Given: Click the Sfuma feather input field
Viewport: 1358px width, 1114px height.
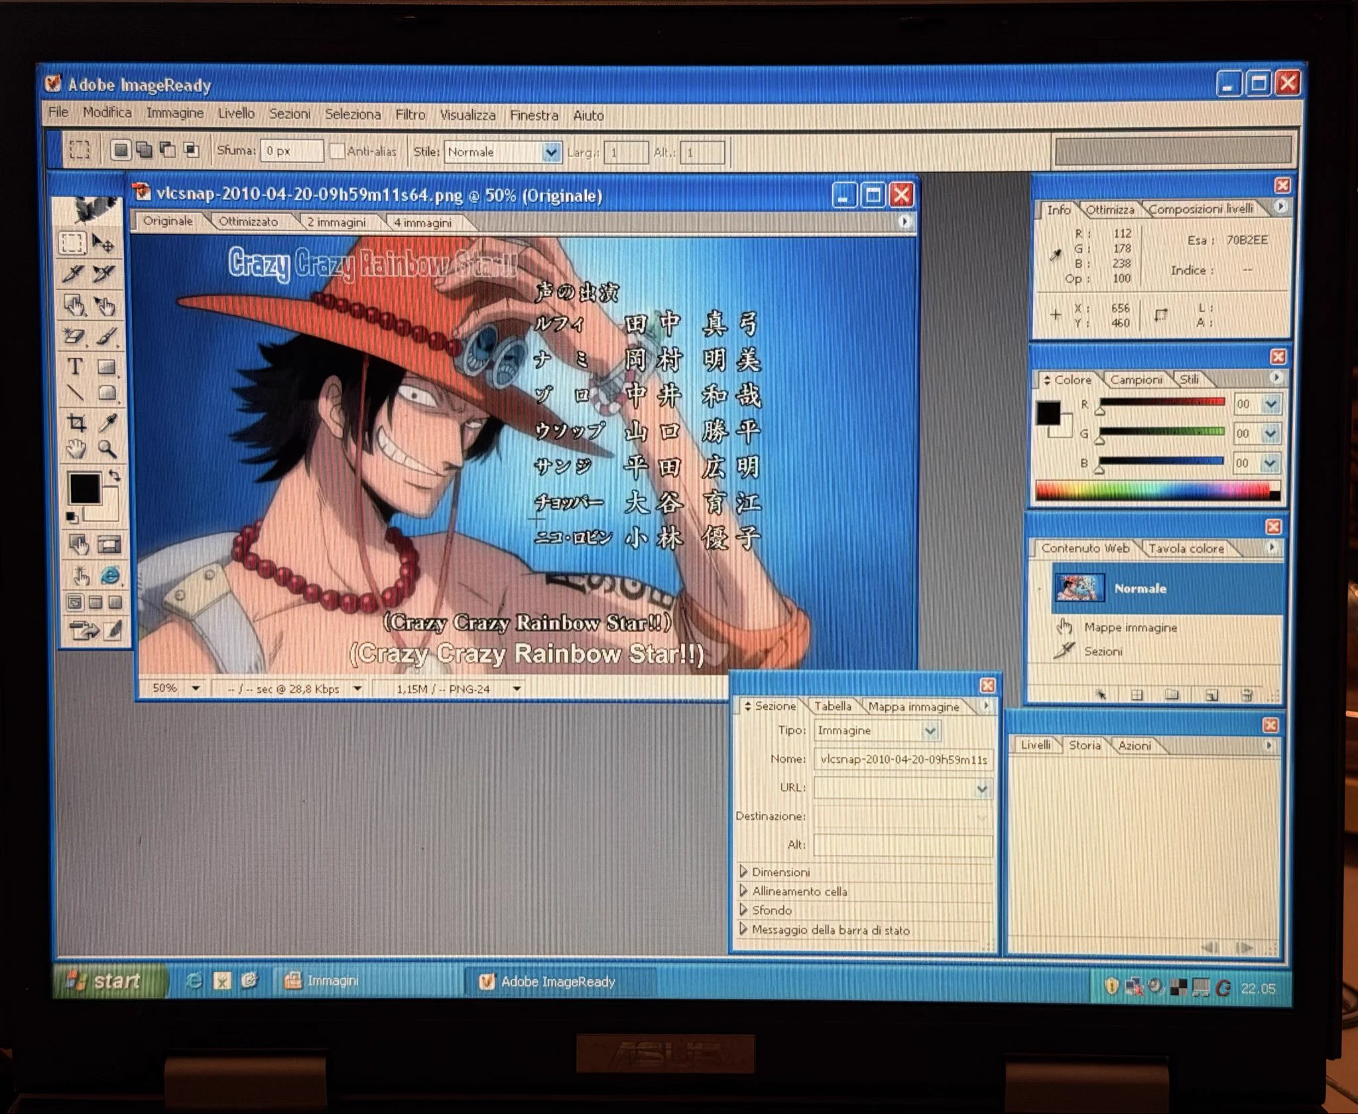Looking at the screenshot, I should tap(292, 150).
